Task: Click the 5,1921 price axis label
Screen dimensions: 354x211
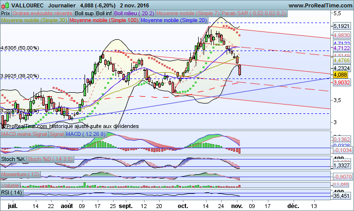Action: click(x=342, y=26)
